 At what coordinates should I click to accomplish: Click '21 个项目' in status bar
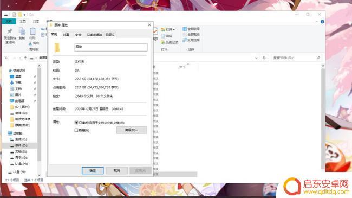tap(12, 180)
